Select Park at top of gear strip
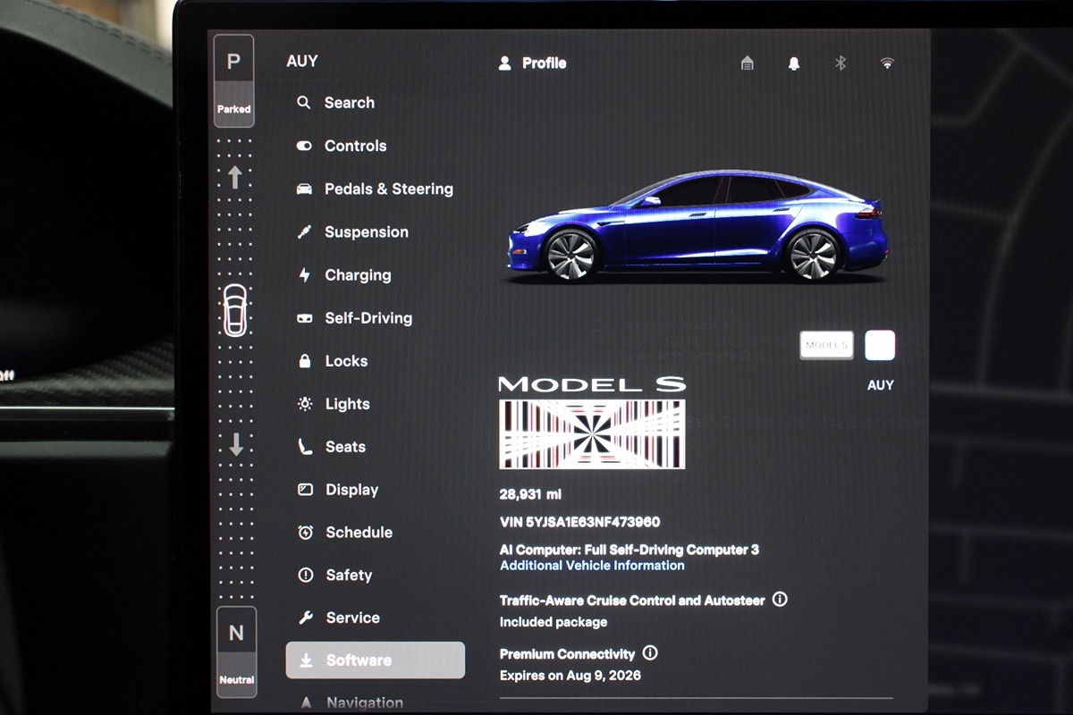 tap(234, 81)
